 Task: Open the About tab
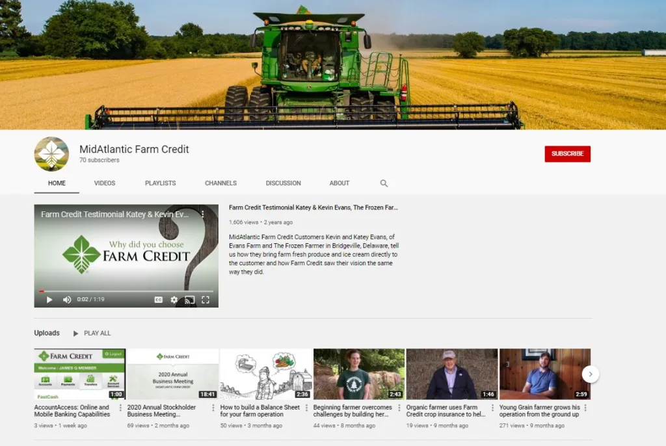click(340, 183)
